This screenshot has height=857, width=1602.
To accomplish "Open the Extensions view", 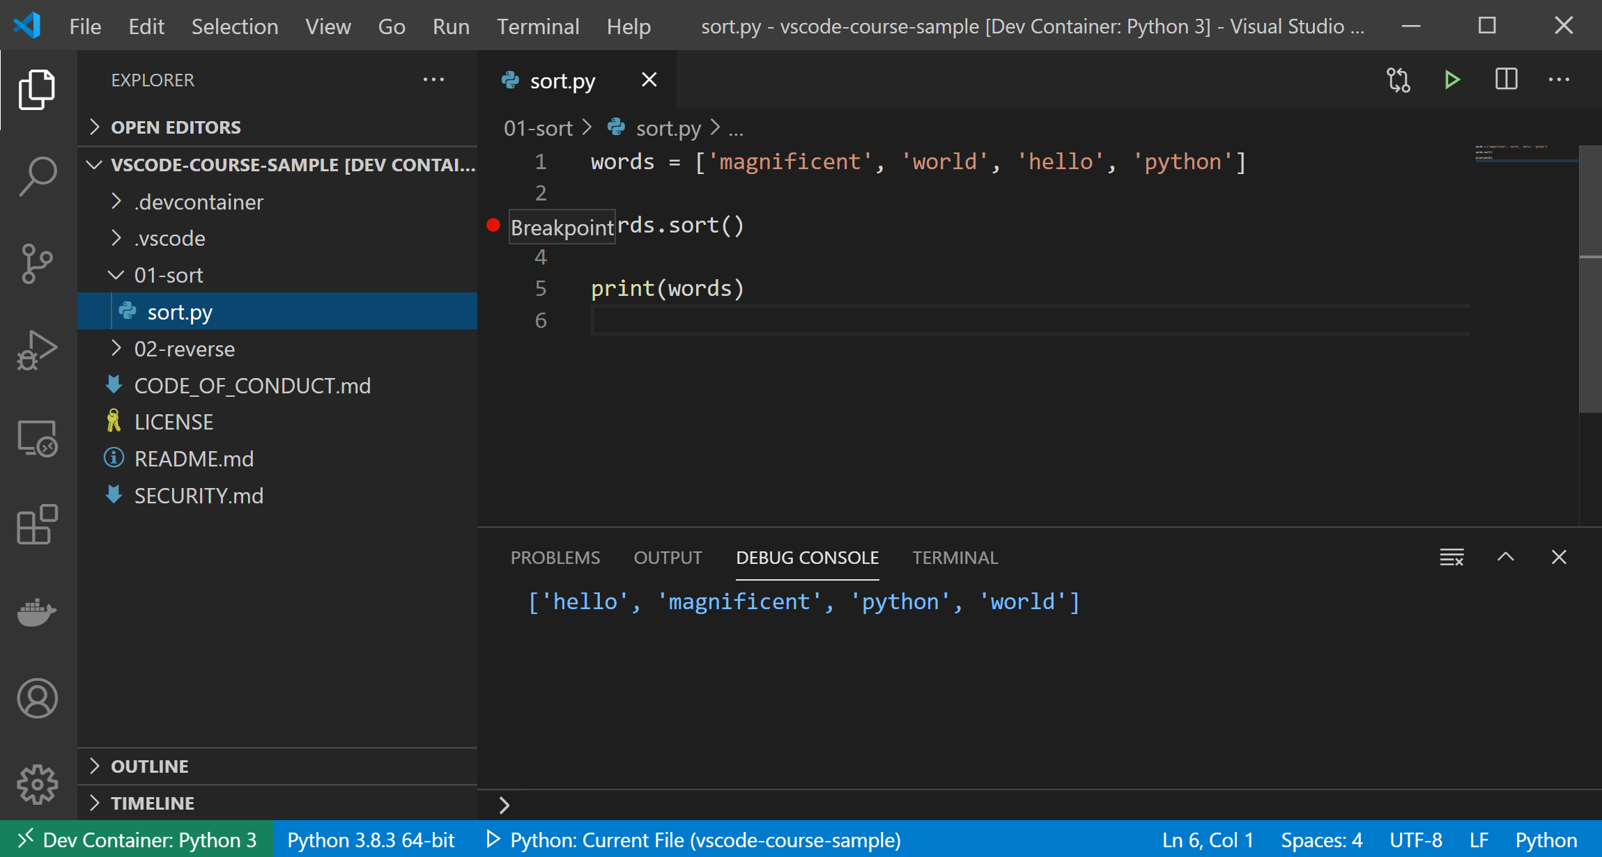I will click(x=37, y=526).
